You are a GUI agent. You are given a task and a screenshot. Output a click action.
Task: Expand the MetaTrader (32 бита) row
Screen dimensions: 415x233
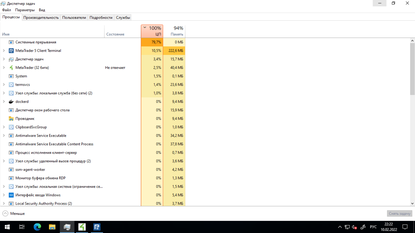(x=4, y=68)
